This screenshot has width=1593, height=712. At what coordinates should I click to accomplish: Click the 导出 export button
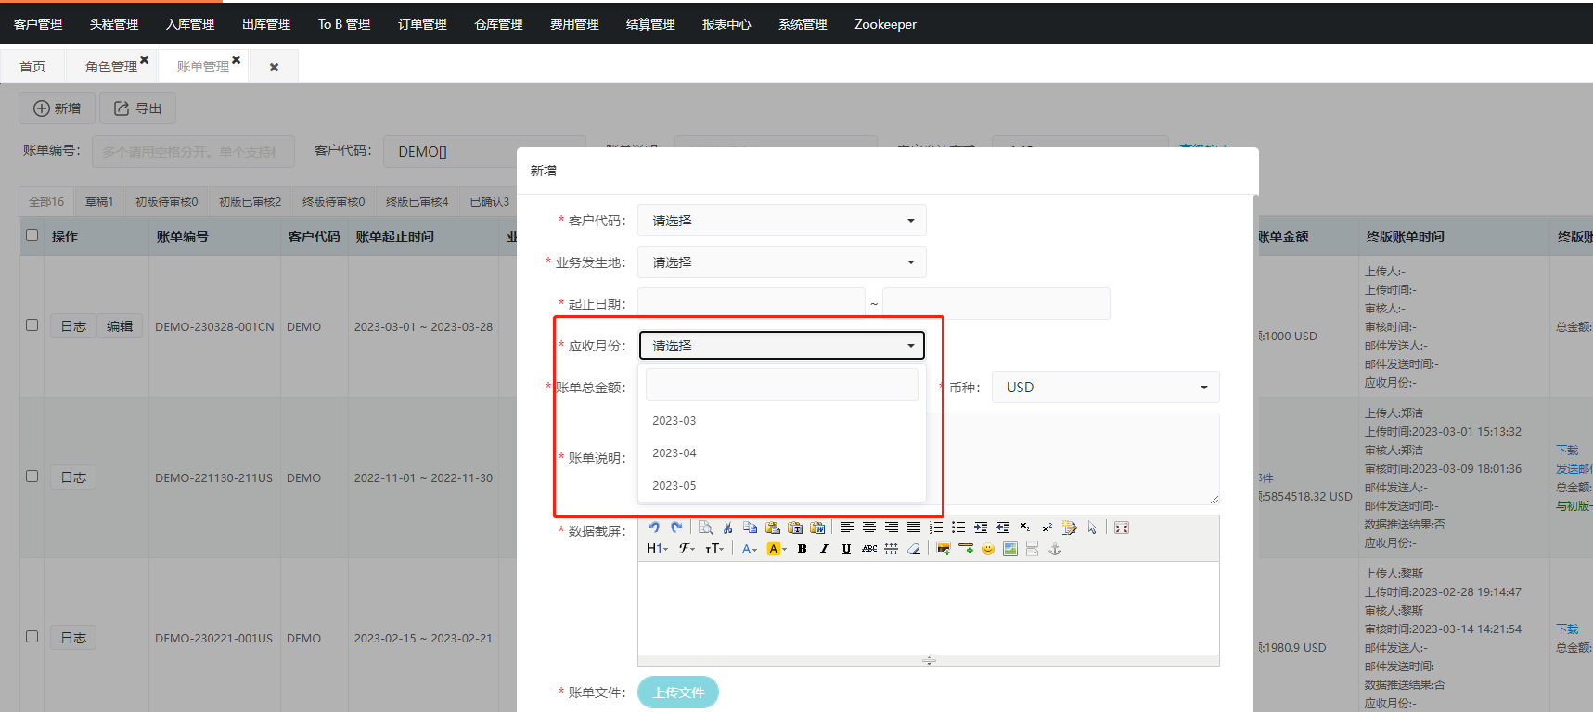pos(137,108)
